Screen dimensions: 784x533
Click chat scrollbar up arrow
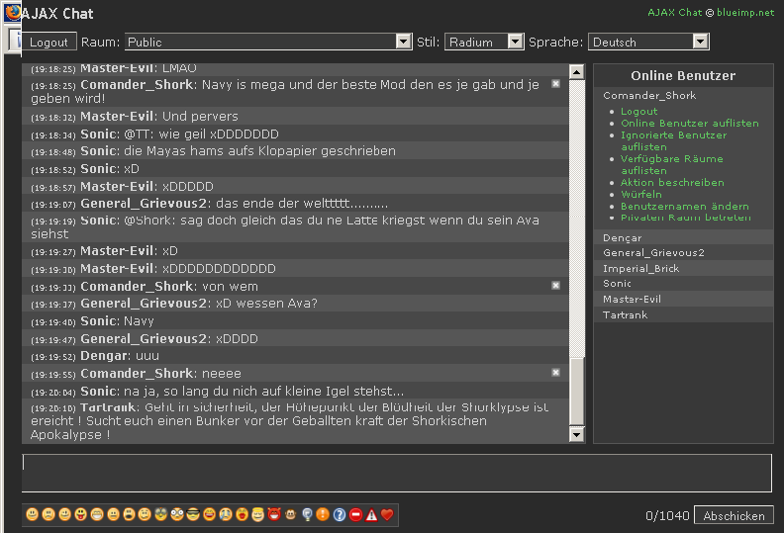(576, 72)
